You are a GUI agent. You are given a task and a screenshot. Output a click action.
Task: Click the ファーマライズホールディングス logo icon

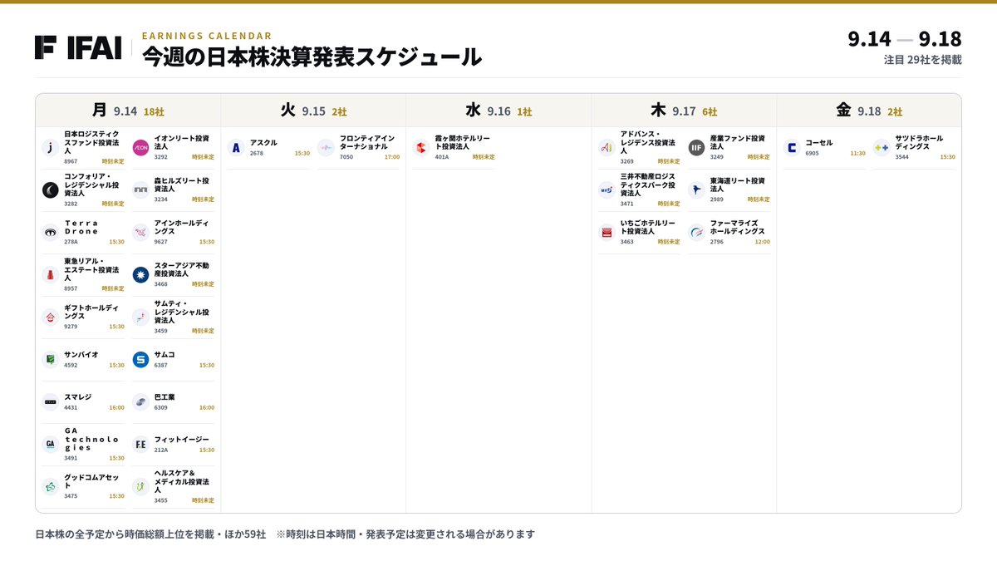pos(696,233)
